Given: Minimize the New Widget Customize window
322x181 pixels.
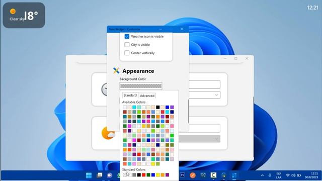Looking at the screenshot, I should pyautogui.click(x=160, y=29).
